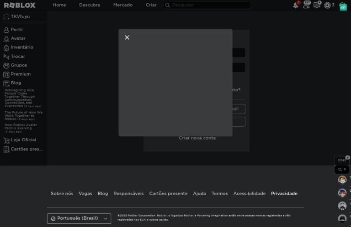The image size is (351, 227).
Task: Open friend requests icon showing 227
Action: coord(307,5)
